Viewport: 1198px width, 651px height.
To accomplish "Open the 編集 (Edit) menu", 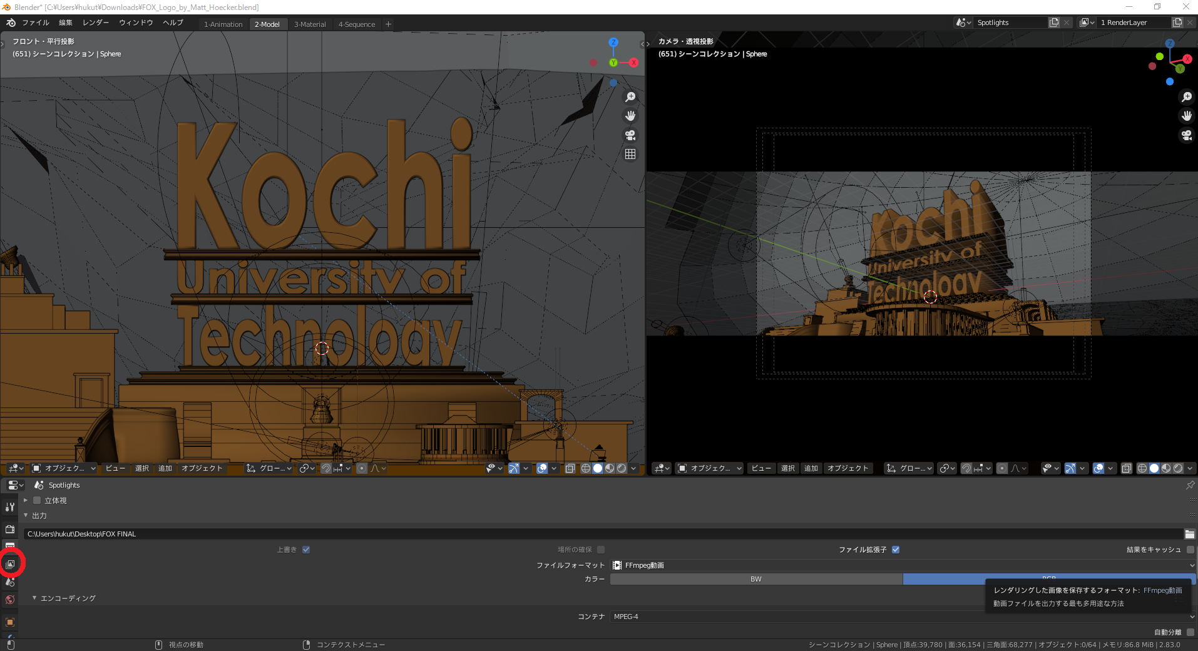I will pos(66,23).
